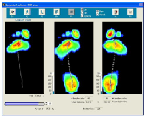The width and height of the screenshot is (144, 116).
Task: Click the 'L' left foot toolbar button
Action: click(42, 12)
